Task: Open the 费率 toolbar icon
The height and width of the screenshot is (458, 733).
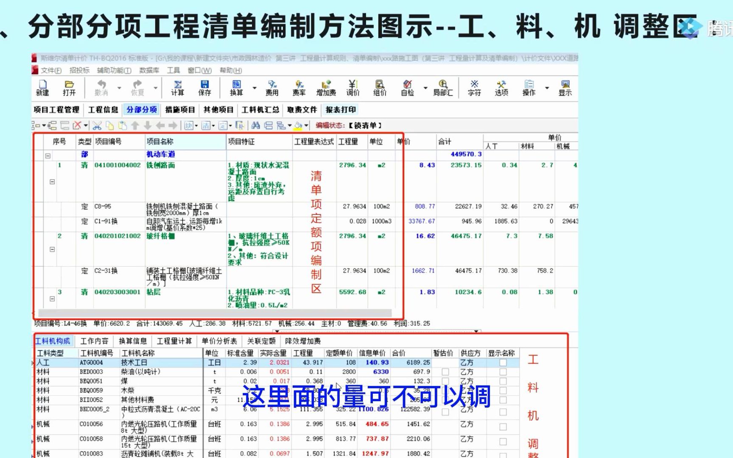Action: click(299, 88)
